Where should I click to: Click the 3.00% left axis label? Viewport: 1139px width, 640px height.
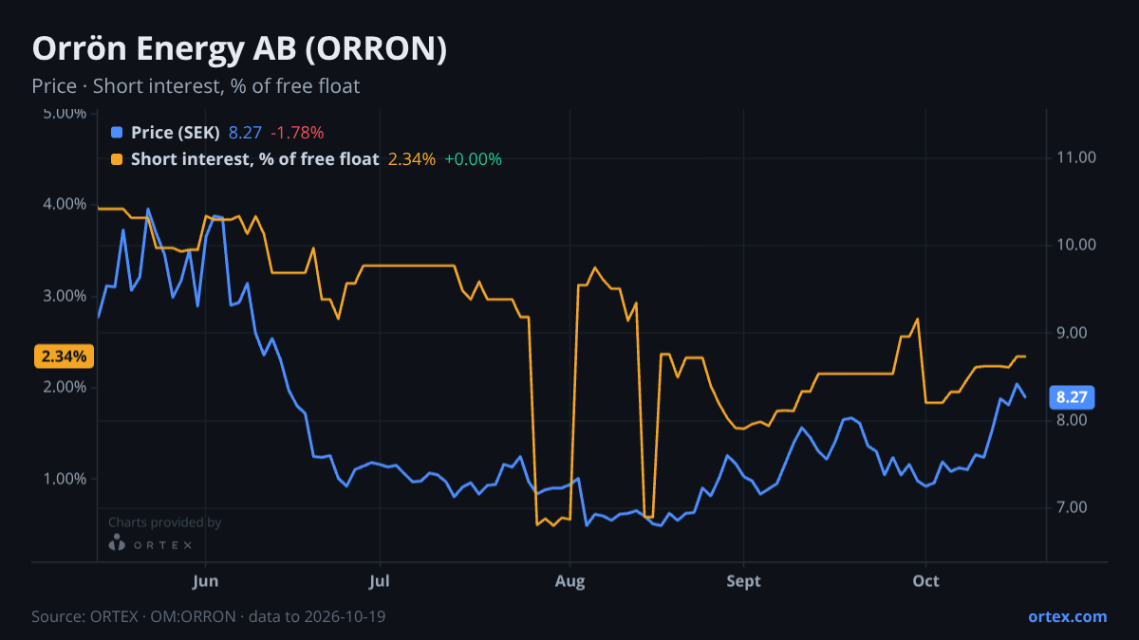click(65, 296)
